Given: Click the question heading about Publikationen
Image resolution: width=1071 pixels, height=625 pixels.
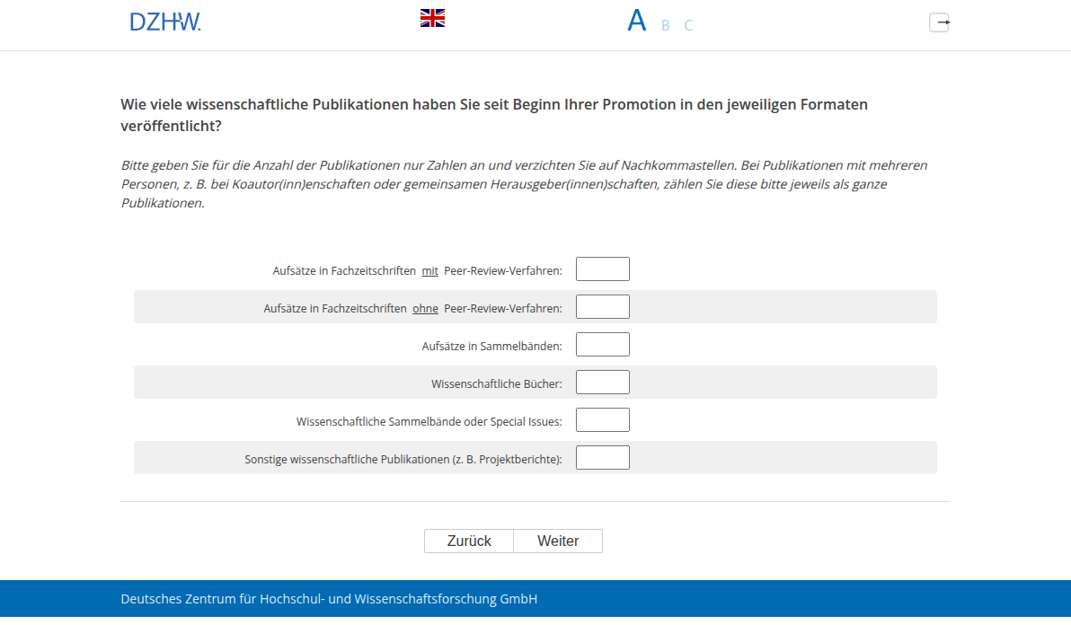Looking at the screenshot, I should pos(494,115).
